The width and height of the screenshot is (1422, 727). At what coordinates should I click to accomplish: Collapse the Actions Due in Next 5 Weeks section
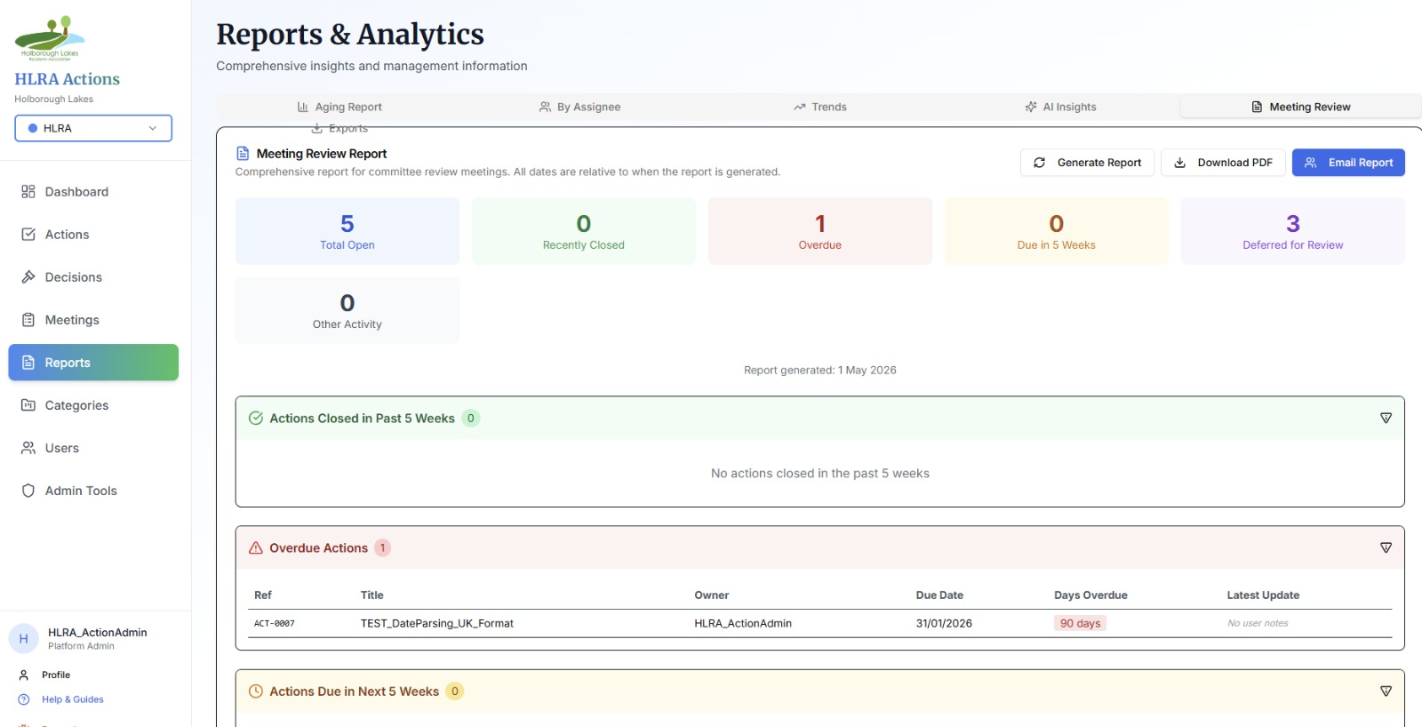[x=1386, y=691]
